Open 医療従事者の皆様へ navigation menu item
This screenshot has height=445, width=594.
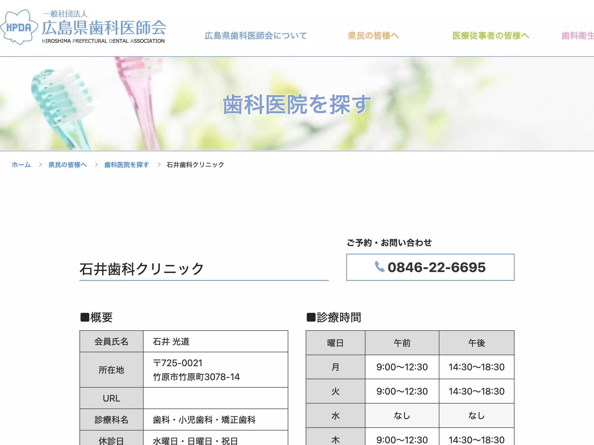point(491,36)
